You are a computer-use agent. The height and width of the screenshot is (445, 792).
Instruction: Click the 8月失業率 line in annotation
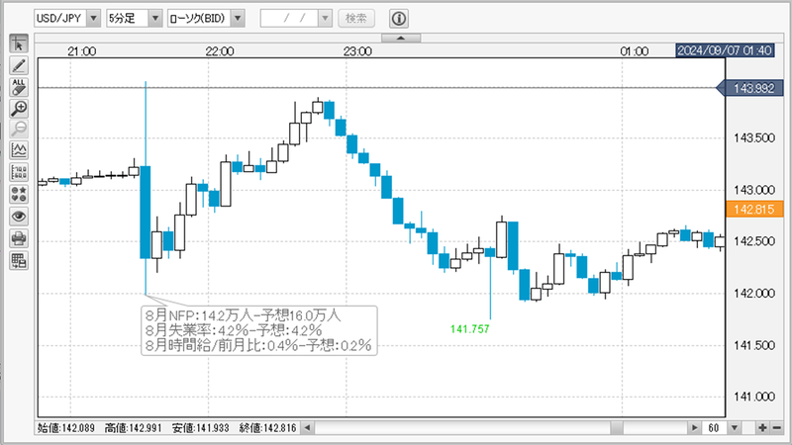coord(234,330)
